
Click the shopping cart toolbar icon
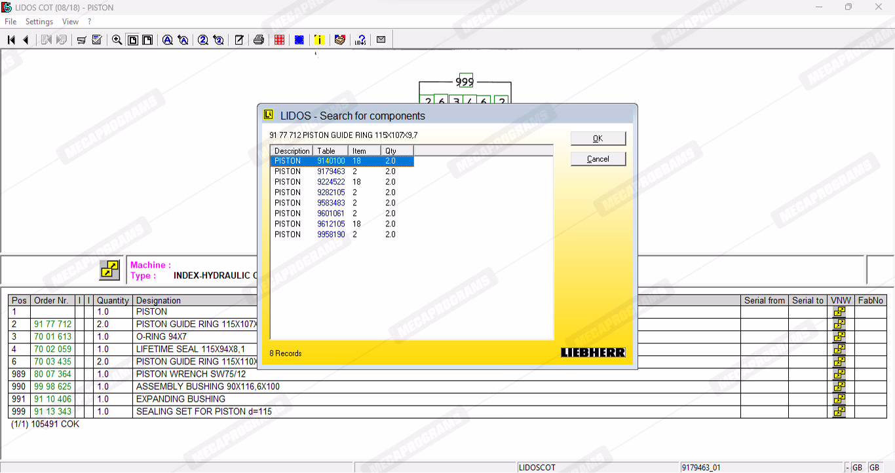coord(82,40)
